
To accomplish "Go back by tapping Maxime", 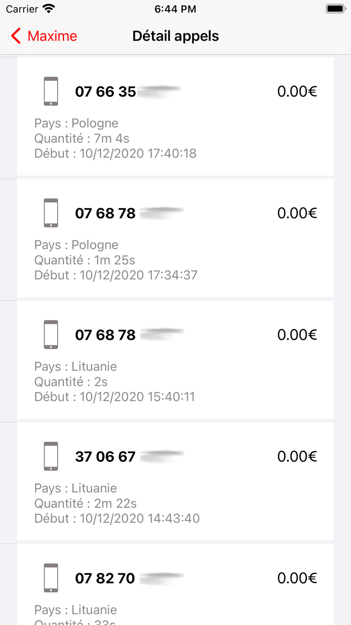I will [52, 36].
